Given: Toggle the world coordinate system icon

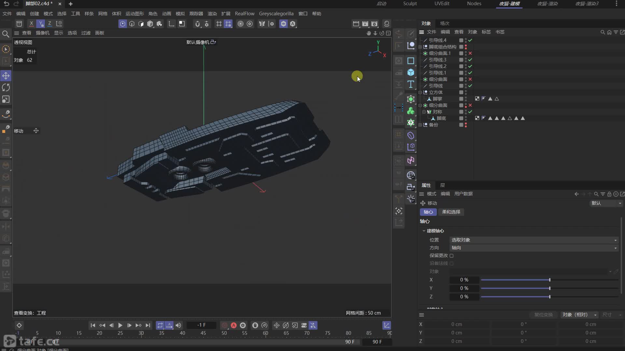Looking at the screenshot, I should [x=59, y=24].
